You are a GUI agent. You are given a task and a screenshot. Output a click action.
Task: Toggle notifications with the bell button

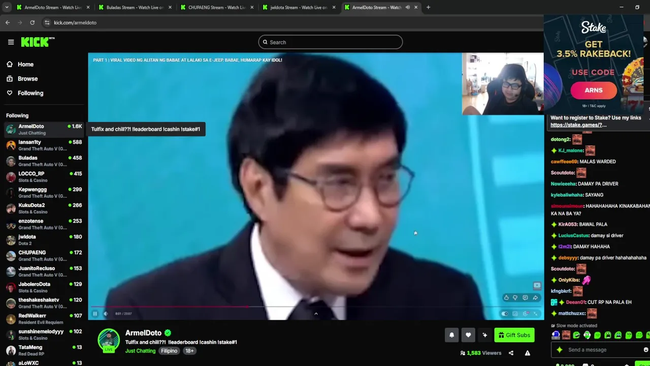451,335
